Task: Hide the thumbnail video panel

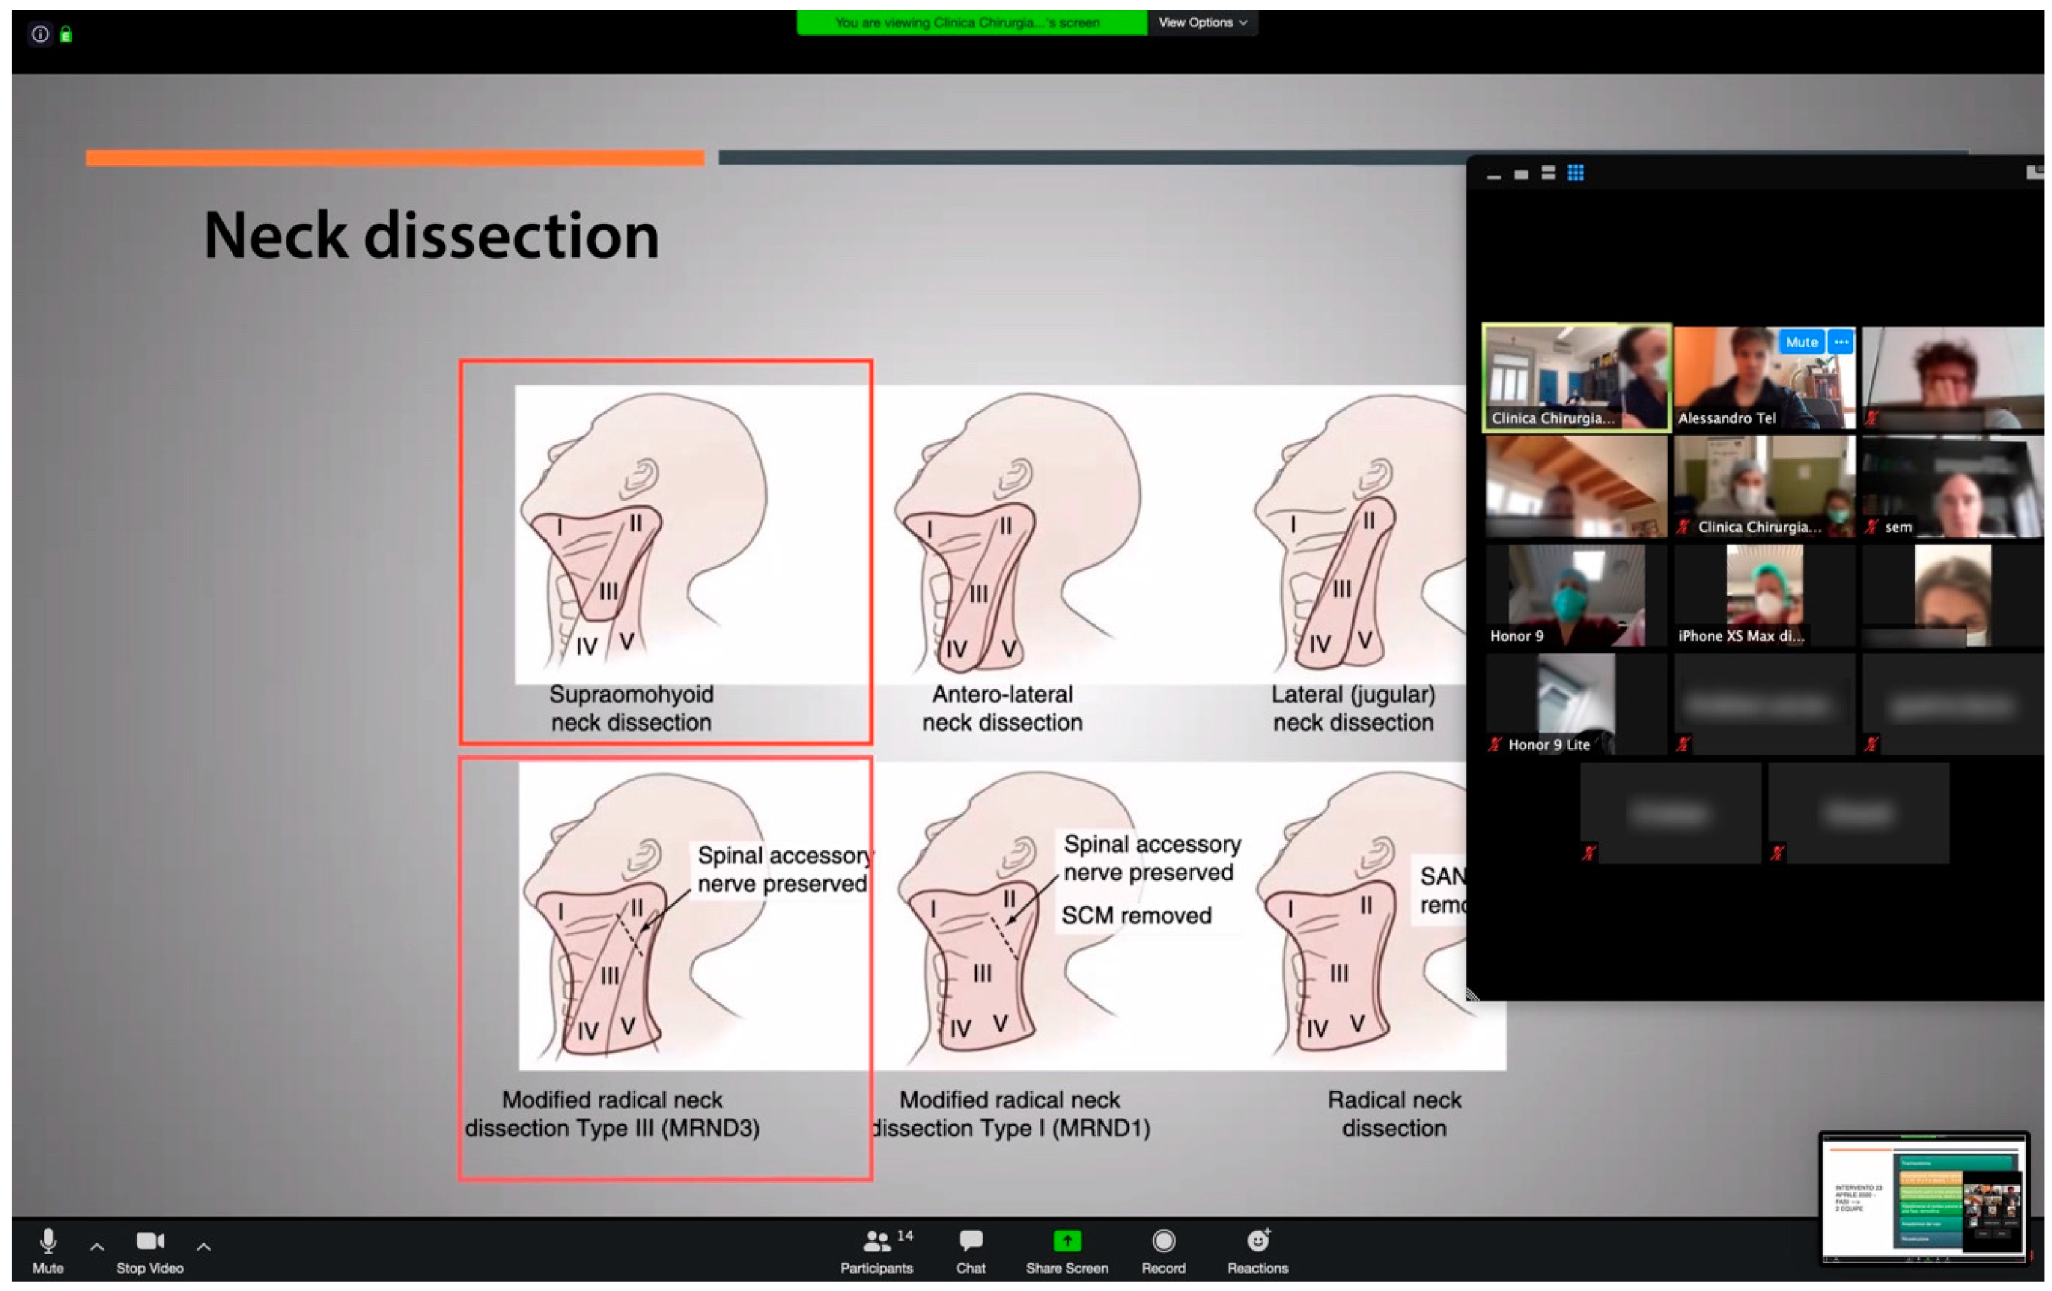Action: (x=1494, y=176)
